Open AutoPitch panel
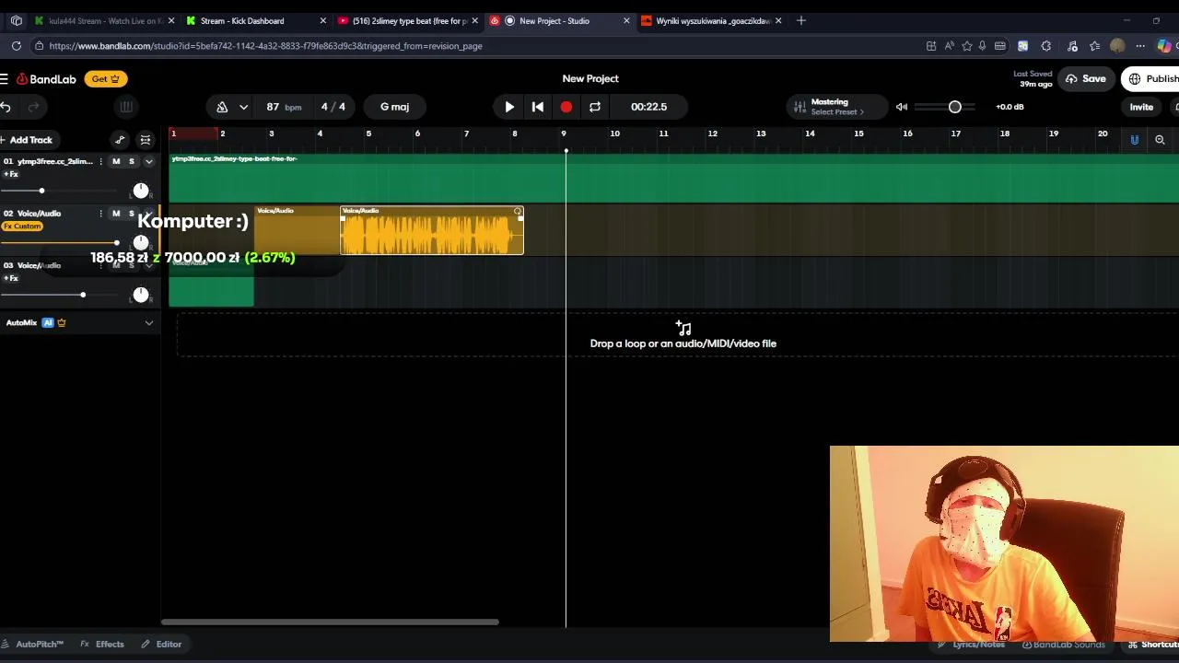The height and width of the screenshot is (663, 1179). 32,645
